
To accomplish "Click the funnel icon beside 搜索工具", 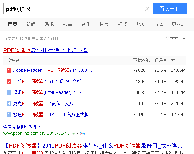I will pos(167,39).
